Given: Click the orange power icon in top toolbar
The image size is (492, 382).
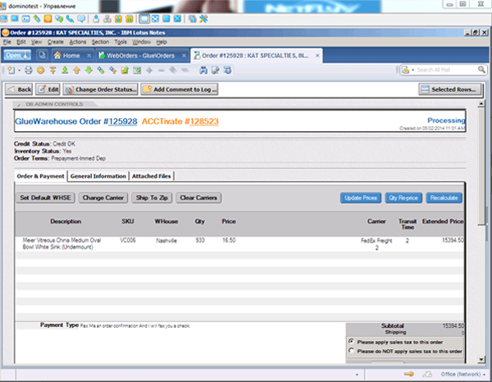Looking at the screenshot, I should coord(48,19).
